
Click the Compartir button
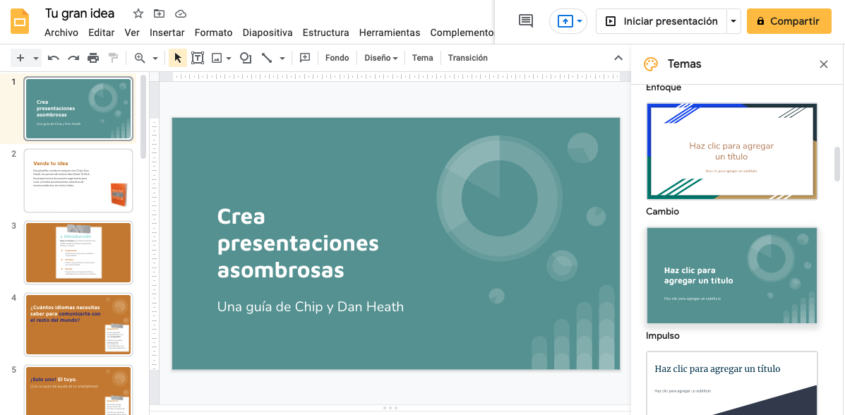click(789, 21)
